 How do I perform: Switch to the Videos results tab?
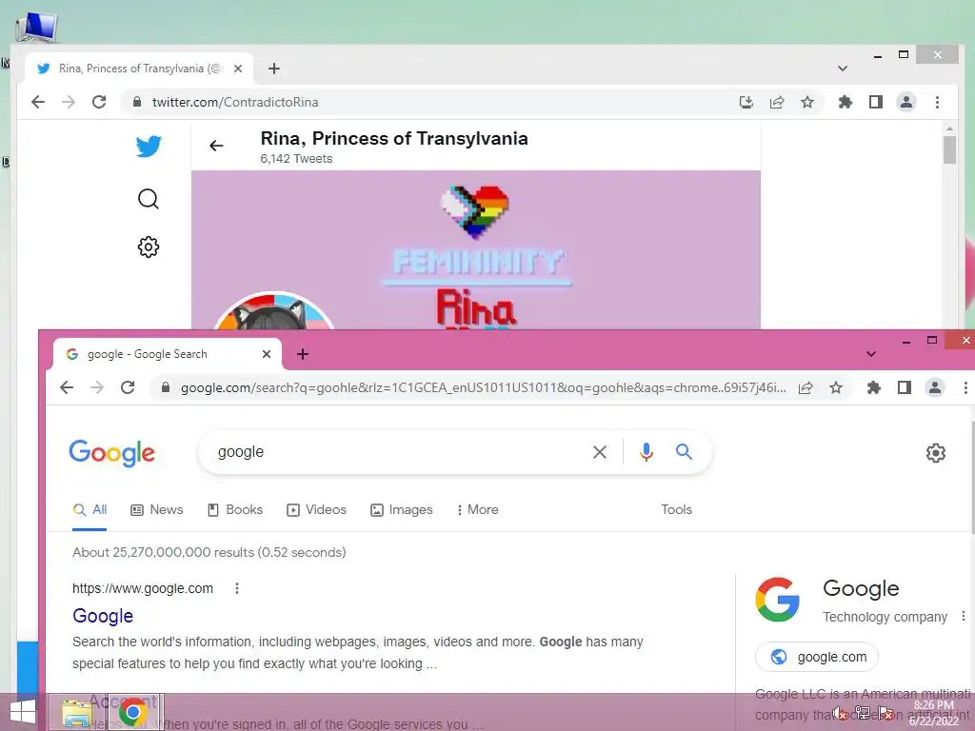pyautogui.click(x=316, y=510)
